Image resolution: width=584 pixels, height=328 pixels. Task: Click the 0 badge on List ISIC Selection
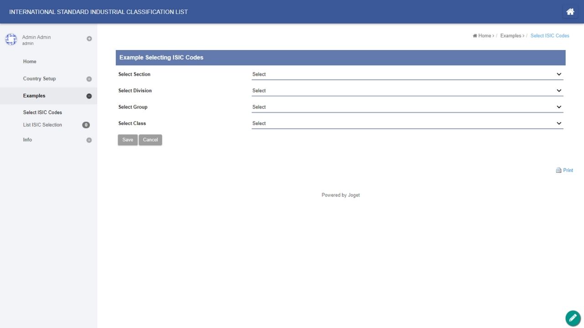[86, 125]
